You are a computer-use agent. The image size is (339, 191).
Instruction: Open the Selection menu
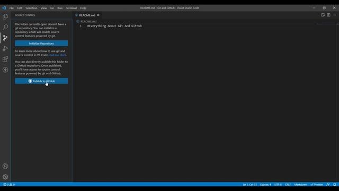click(x=31, y=8)
